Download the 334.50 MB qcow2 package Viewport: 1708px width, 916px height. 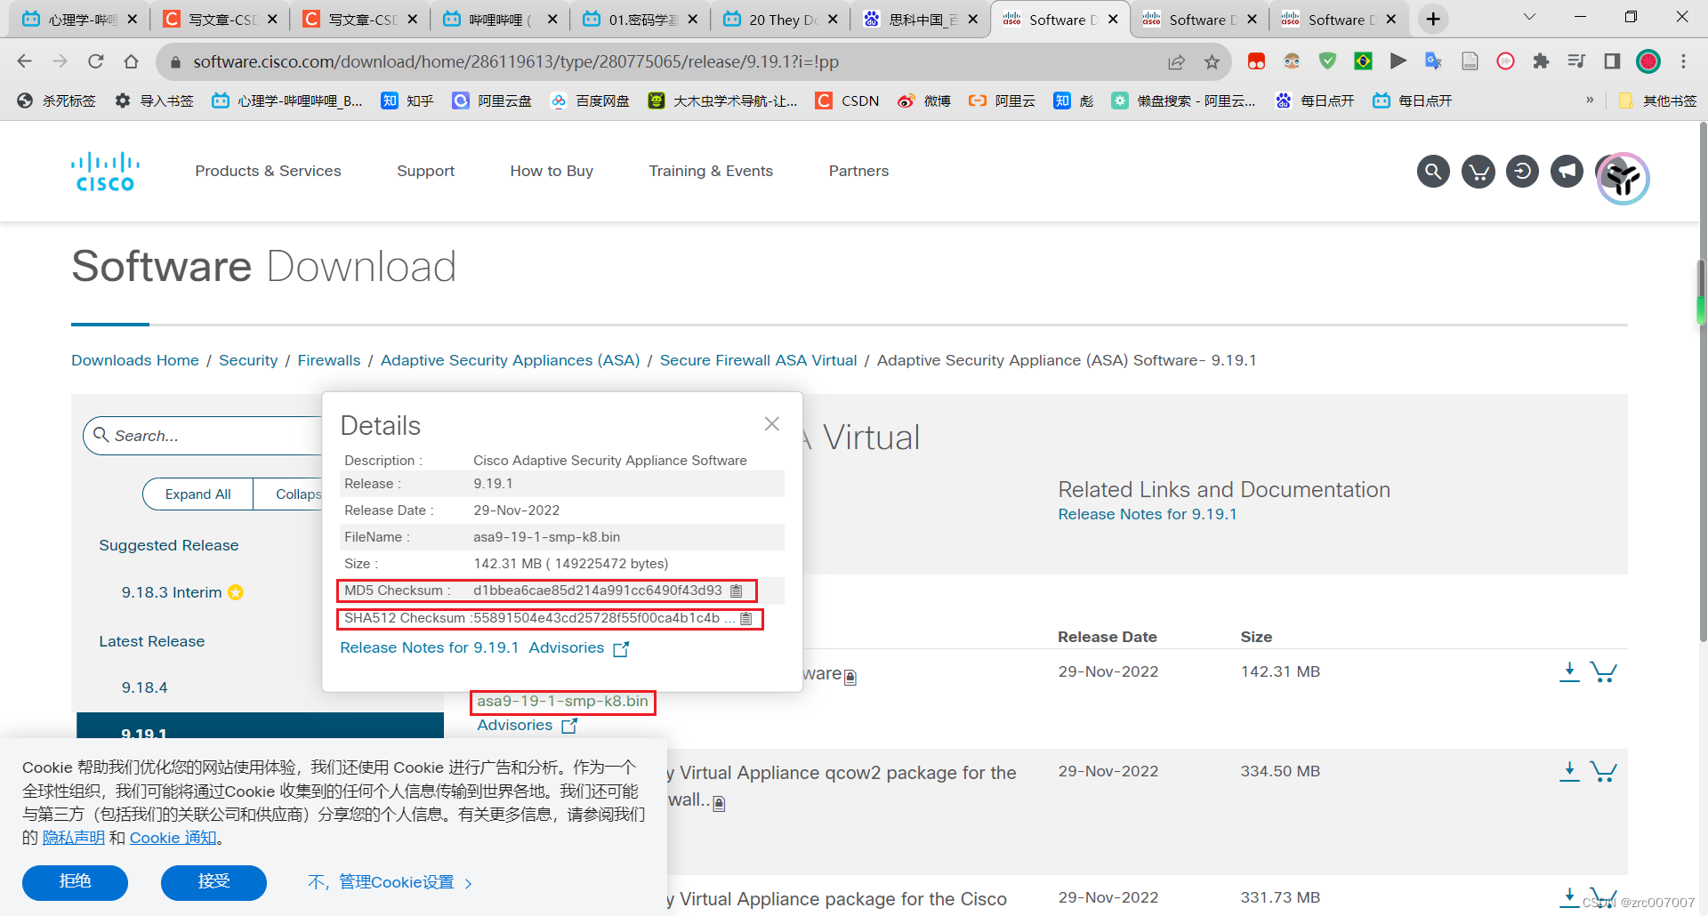click(x=1569, y=772)
